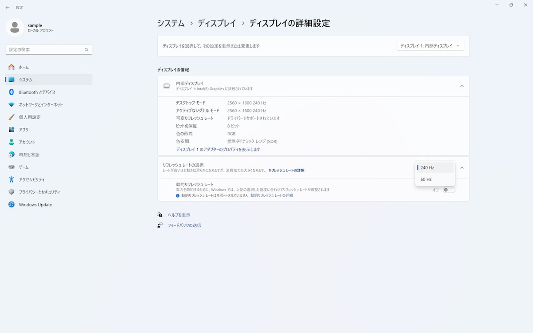Restore down the 設定 window

point(511,5)
